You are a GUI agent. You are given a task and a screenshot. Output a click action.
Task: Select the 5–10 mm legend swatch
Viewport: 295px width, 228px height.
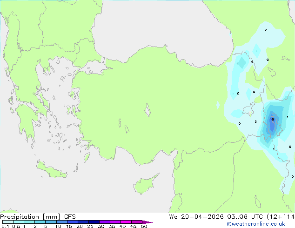51,222
